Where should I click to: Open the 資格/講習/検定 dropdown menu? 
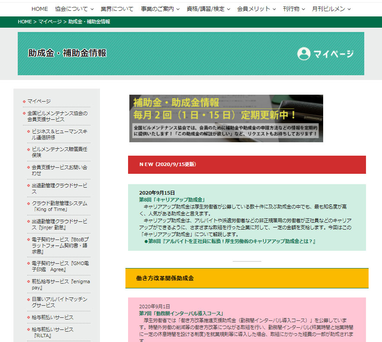tap(208, 9)
